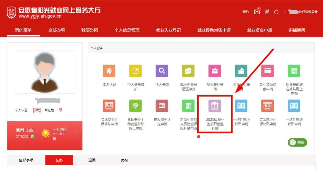Open 就业登记申请 briefcase icon
The image size is (323, 171).
click(x=215, y=71)
